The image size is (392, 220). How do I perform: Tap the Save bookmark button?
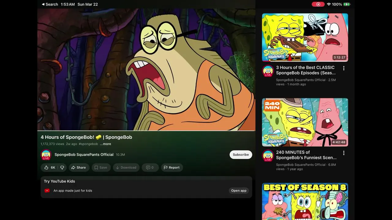pyautogui.click(x=101, y=167)
